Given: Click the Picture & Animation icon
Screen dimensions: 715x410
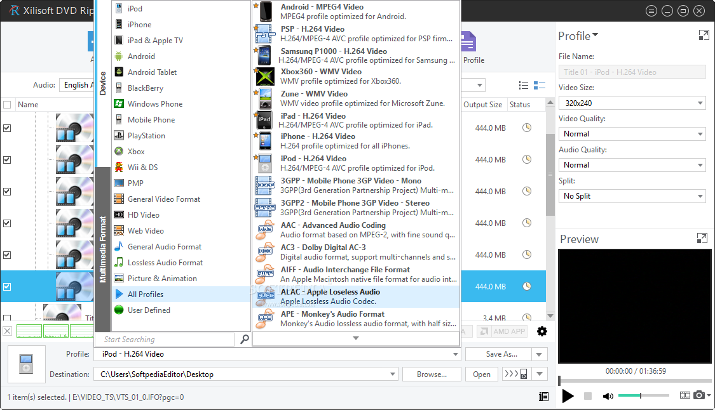Looking at the screenshot, I should coord(119,279).
